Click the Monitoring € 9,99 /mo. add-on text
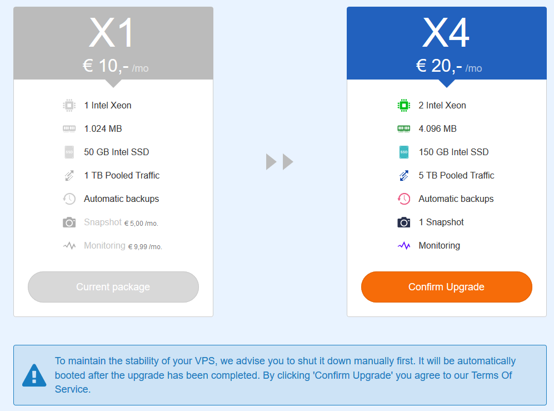Viewport: 554px width, 411px height. click(123, 246)
